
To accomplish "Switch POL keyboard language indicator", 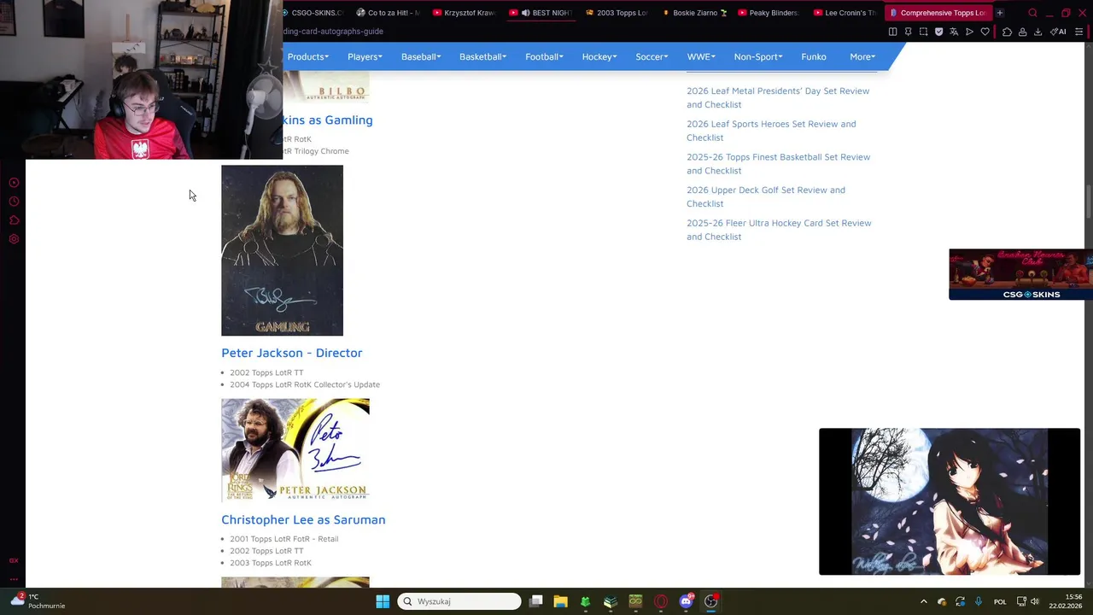I will pos(1000,601).
